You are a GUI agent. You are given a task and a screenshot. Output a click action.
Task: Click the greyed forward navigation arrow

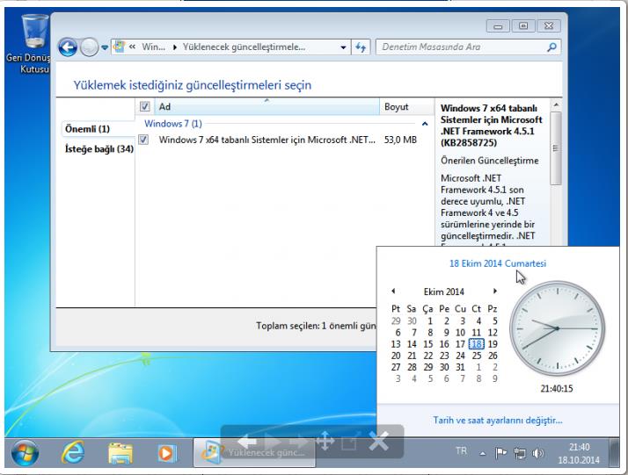pyautogui.click(x=89, y=47)
